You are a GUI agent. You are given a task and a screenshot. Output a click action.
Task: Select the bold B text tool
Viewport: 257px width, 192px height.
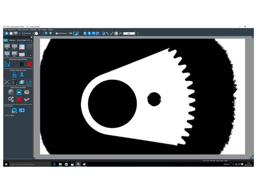[x=22, y=64]
